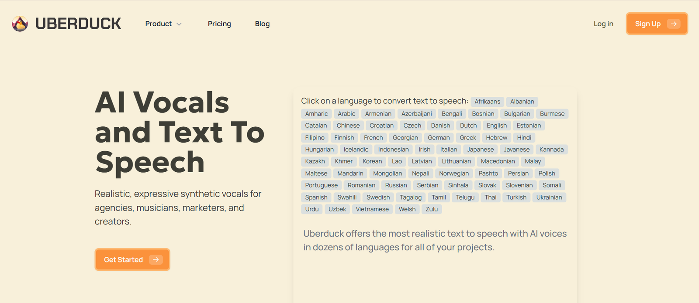This screenshot has height=303, width=699.
Task: Pick French from the language list
Action: (x=373, y=138)
